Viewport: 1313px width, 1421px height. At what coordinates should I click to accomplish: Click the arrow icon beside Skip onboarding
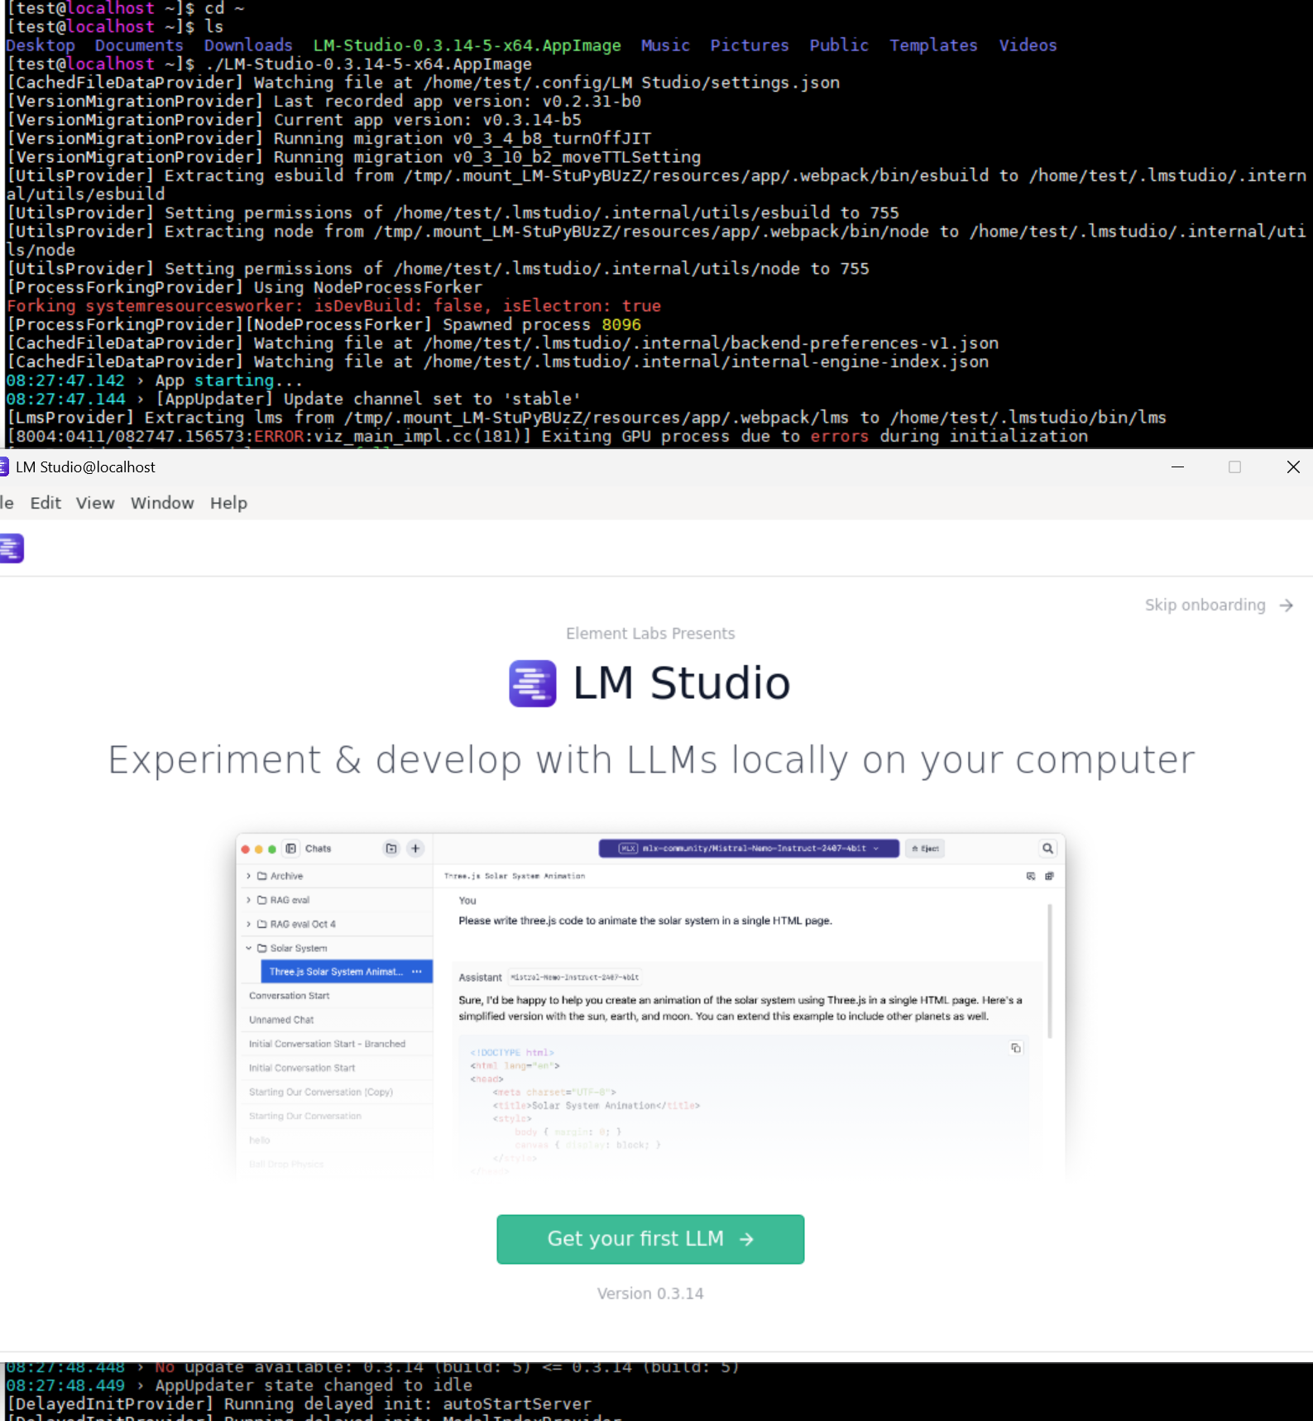[1286, 605]
